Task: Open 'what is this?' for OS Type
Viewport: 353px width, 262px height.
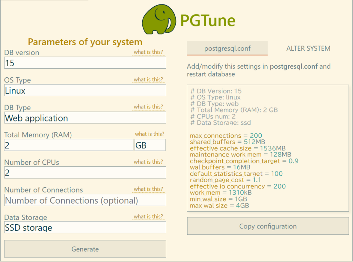Action: pyautogui.click(x=148, y=80)
